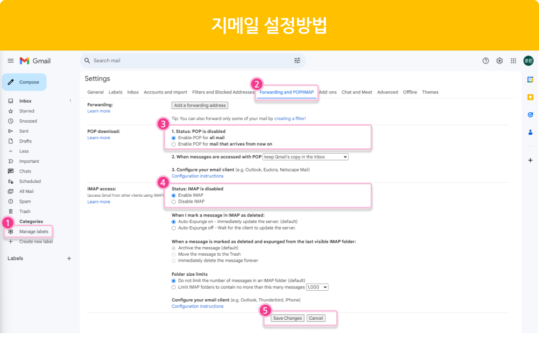Select Auto-Expunge on option
The image size is (539, 338).
174,222
